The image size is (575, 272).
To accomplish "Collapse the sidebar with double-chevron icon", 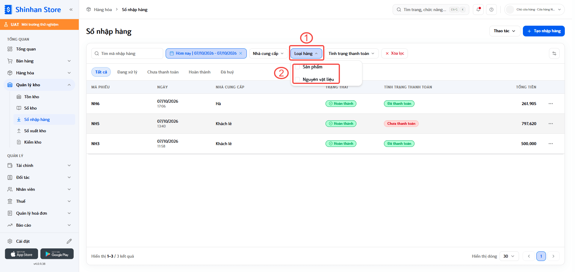I will coord(71,10).
